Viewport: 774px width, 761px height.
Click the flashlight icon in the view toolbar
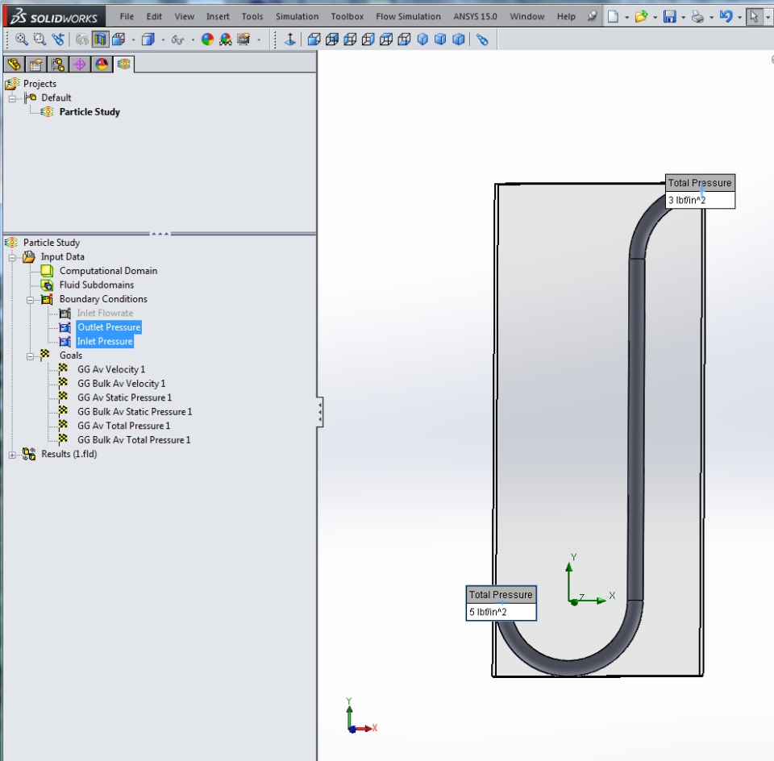click(482, 40)
